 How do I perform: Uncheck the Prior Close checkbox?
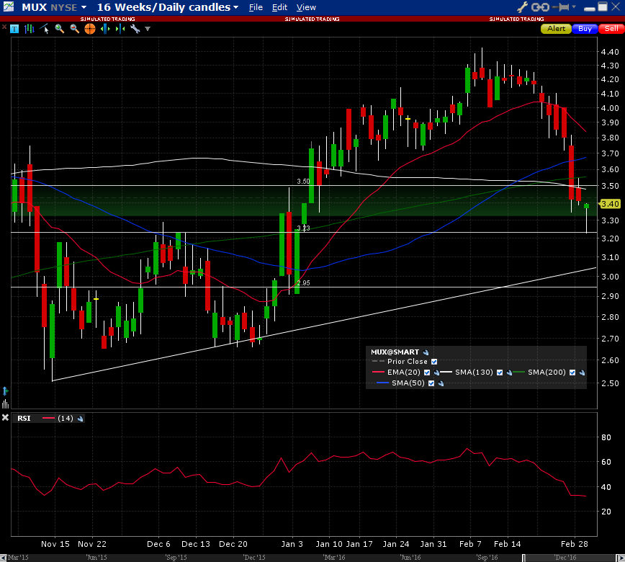coord(433,362)
